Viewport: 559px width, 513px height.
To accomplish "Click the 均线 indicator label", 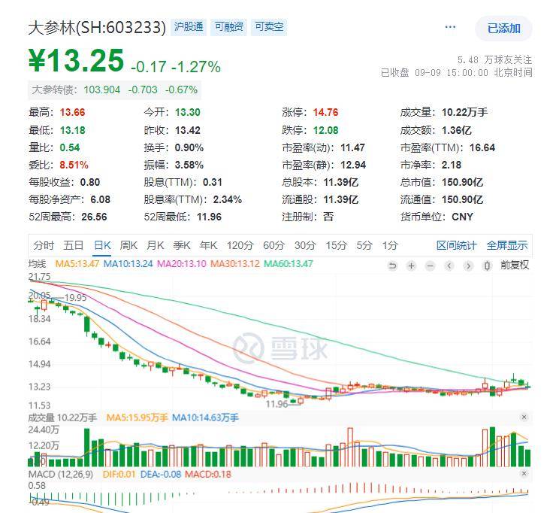I will [37, 264].
